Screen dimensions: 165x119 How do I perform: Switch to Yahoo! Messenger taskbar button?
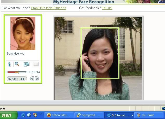pyautogui.click(x=59, y=115)
